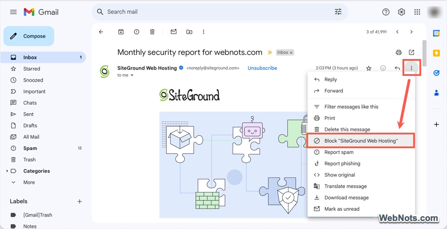Screen dimensions: 447x229
Task: Open the Snoozed folder
Action: click(43, 80)
